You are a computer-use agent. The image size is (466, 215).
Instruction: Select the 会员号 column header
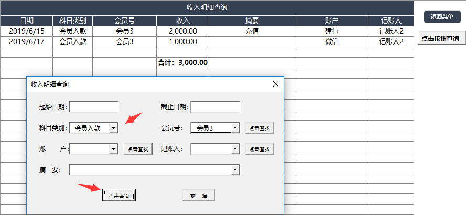point(125,20)
